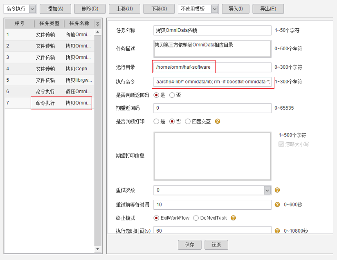This screenshot has width=337, height=260.
Task: Focus the 执行命令 input field
Action: point(212,82)
